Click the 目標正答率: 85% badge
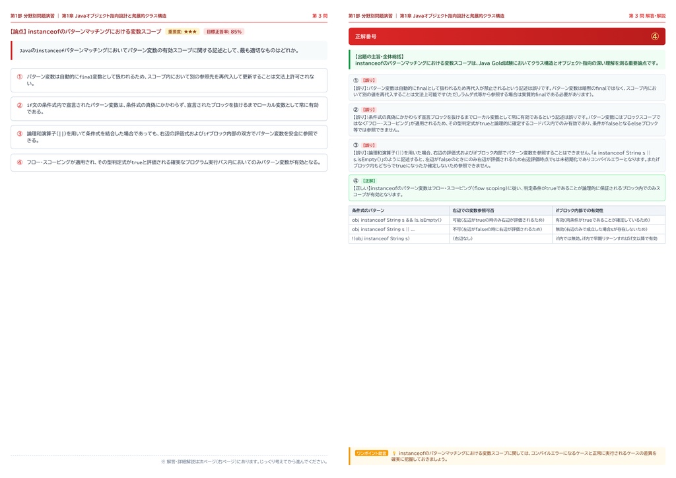 [x=224, y=32]
